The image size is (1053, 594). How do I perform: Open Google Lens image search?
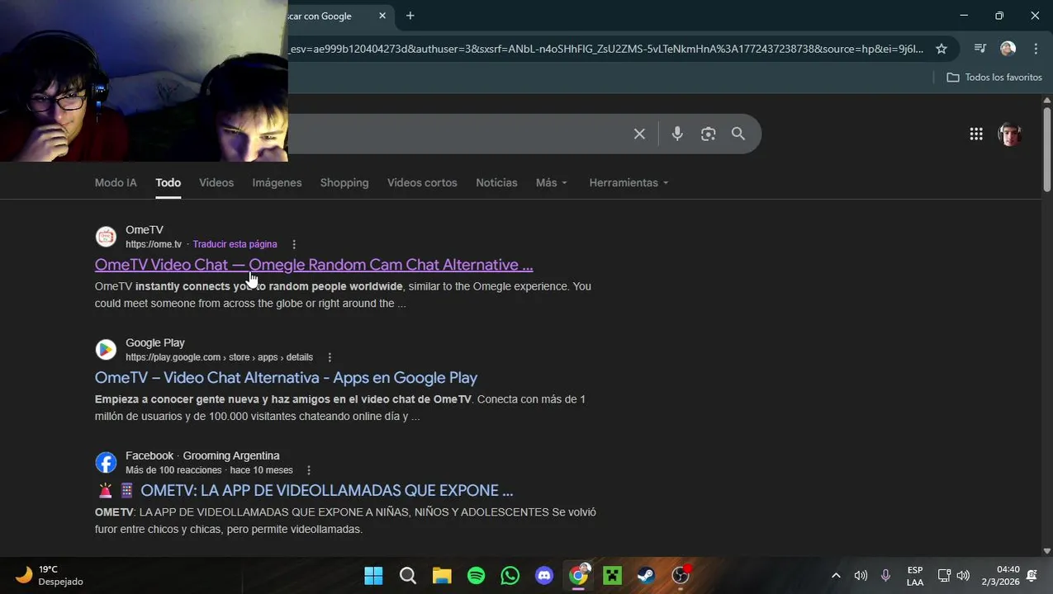(708, 134)
